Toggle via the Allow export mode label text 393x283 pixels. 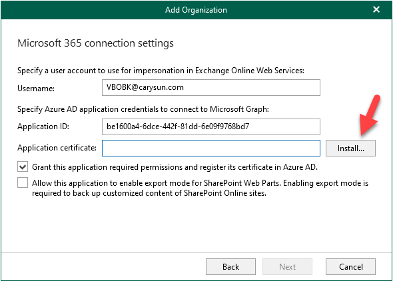tap(200, 188)
